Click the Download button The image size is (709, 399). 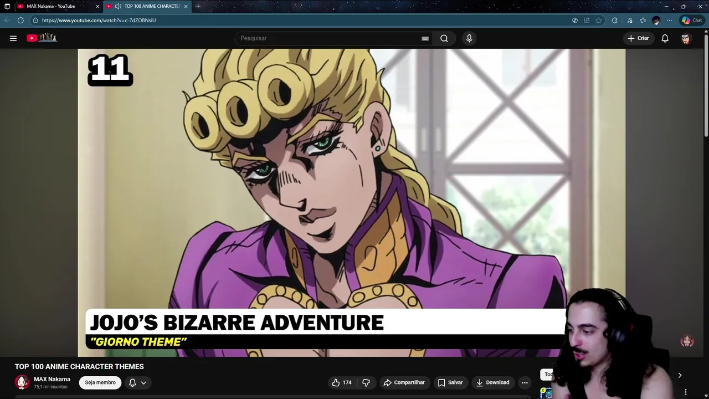coord(492,382)
